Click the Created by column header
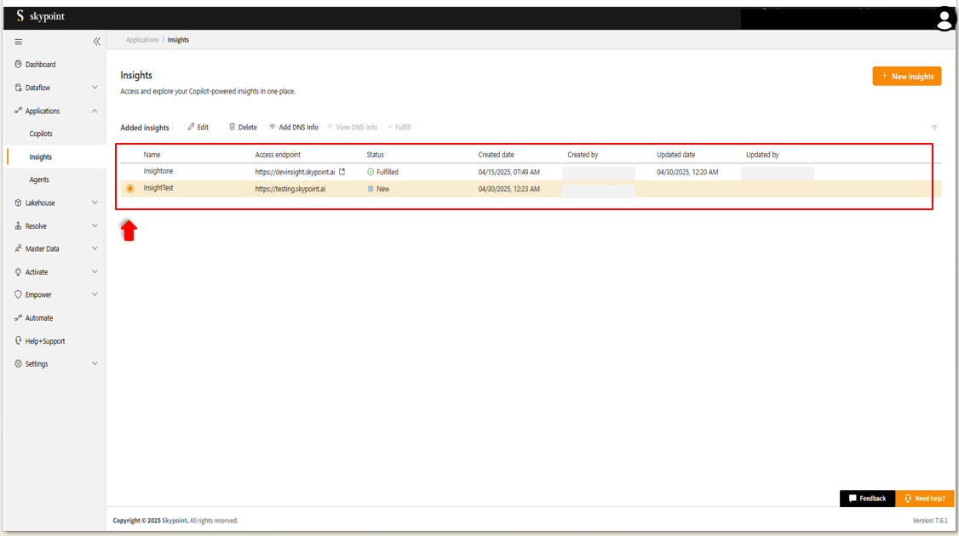 tap(583, 155)
